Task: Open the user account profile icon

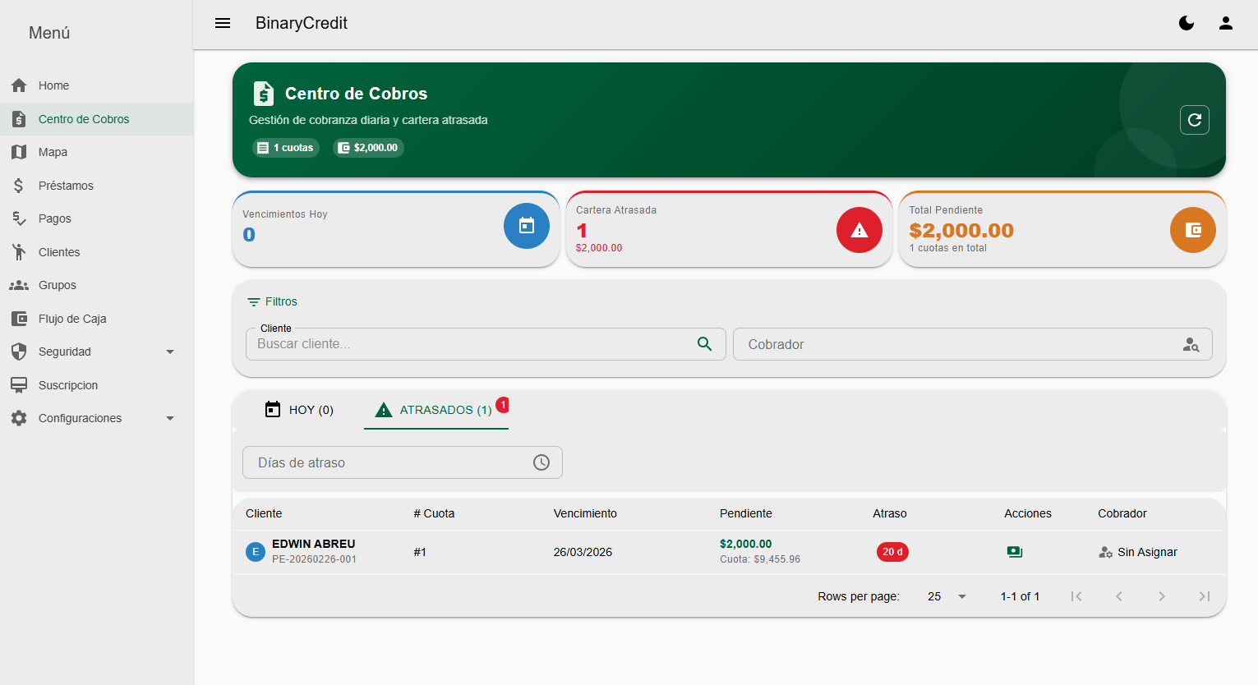Action: [1226, 23]
